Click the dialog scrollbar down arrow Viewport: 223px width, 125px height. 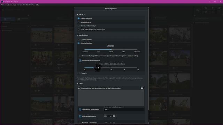click(148, 123)
